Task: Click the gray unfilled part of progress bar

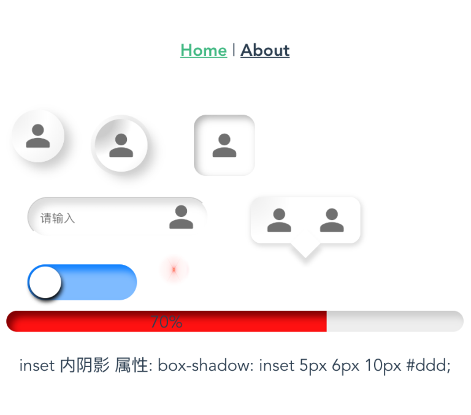Action: click(x=395, y=321)
